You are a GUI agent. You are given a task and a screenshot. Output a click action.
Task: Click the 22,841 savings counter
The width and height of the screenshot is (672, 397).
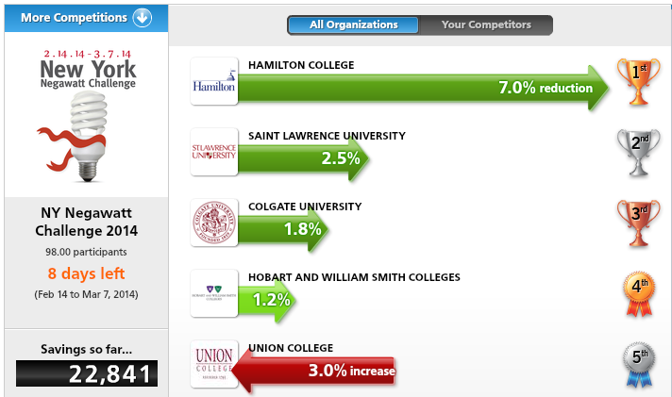click(x=87, y=373)
